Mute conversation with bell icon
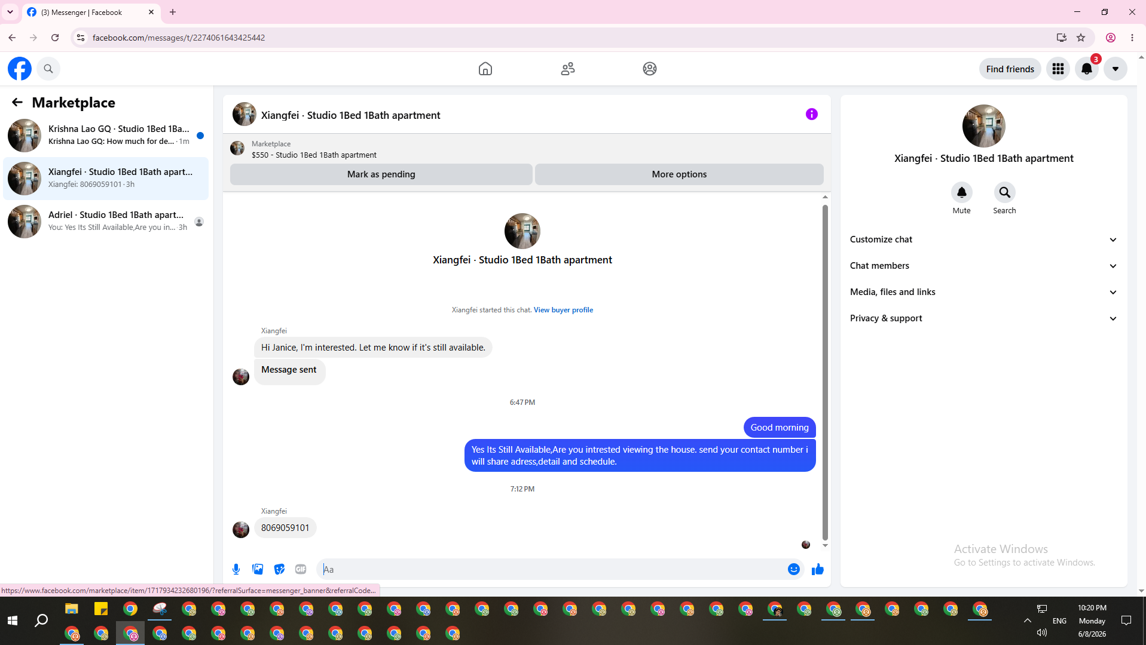1146x645 pixels. tap(961, 192)
